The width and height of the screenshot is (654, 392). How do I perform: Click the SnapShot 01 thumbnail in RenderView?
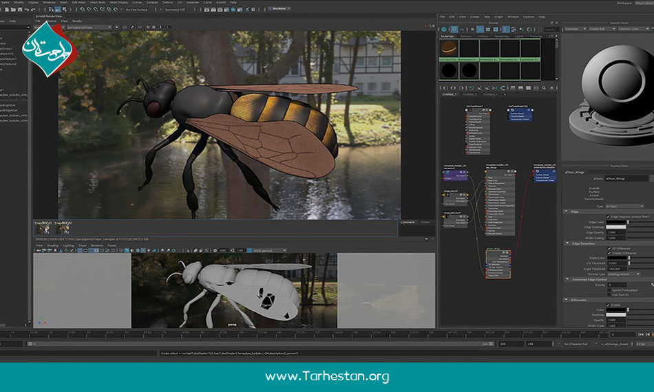63,228
